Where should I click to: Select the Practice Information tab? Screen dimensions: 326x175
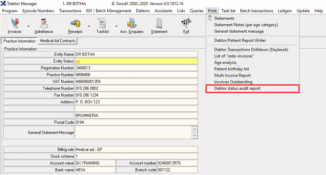pyautogui.click(x=19, y=41)
